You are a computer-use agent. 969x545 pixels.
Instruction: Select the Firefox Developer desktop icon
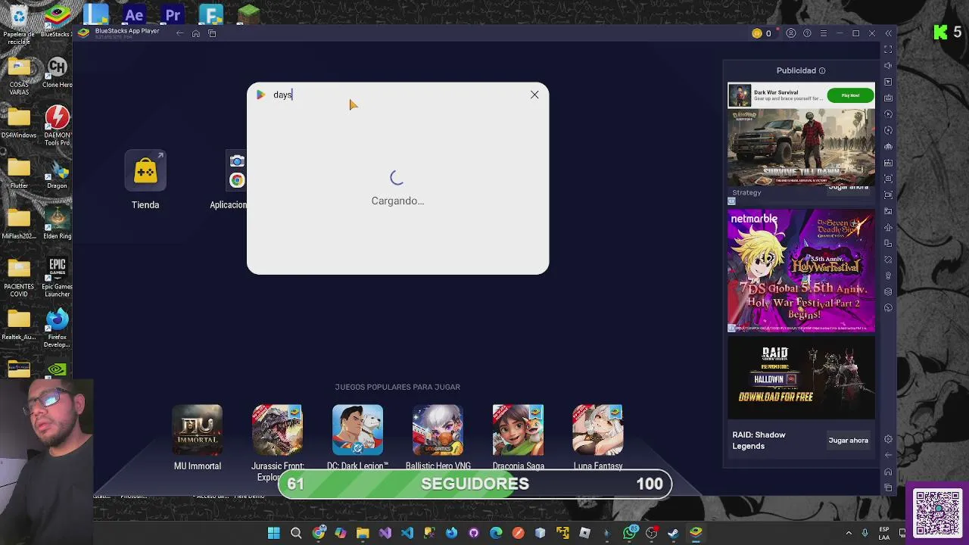coord(57,329)
